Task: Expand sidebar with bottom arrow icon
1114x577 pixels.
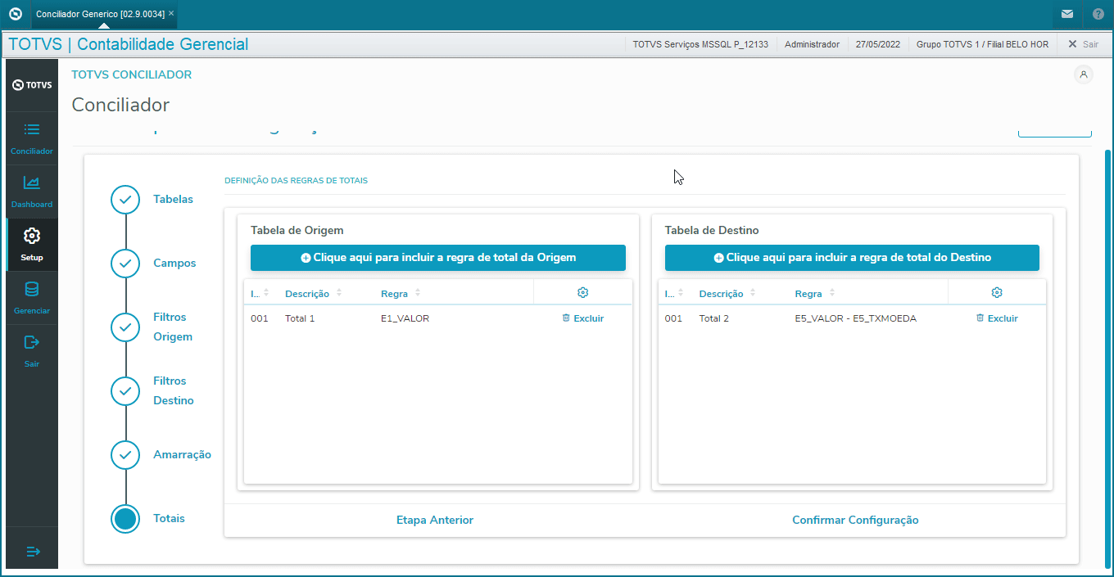Action: coord(33,552)
